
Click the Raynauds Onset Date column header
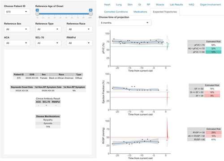pos(22,87)
